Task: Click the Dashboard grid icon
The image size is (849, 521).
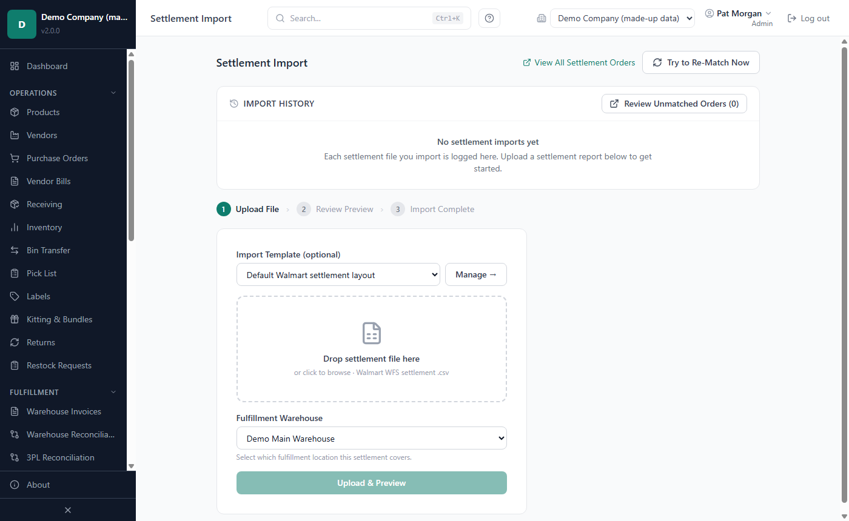Action: tap(15, 66)
